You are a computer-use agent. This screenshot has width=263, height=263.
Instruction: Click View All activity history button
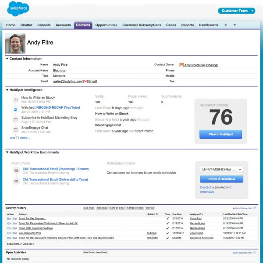coord(150,208)
